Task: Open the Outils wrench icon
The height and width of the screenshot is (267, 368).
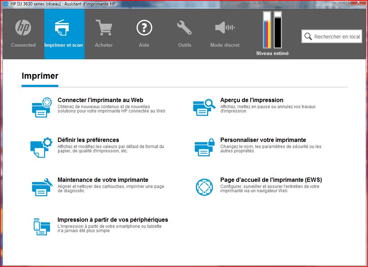Action: [184, 28]
